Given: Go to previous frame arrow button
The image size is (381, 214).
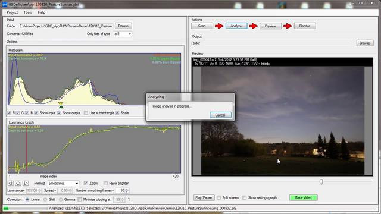Looking at the screenshot, I should 11,184.
